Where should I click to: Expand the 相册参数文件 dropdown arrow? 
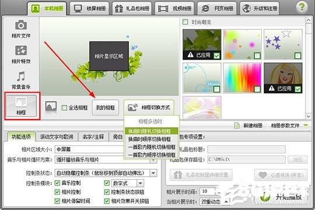tap(306, 126)
